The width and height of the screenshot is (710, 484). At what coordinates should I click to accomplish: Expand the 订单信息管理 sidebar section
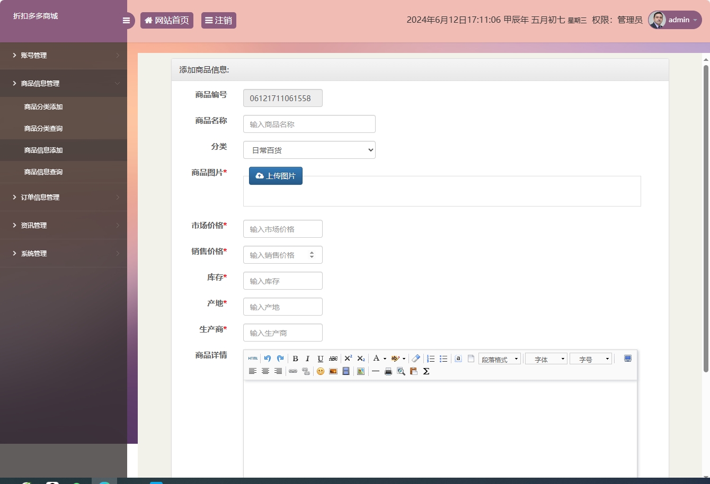tap(40, 197)
